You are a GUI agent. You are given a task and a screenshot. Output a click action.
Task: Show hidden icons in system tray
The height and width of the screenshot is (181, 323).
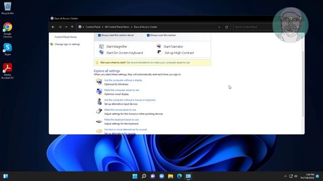click(285, 176)
